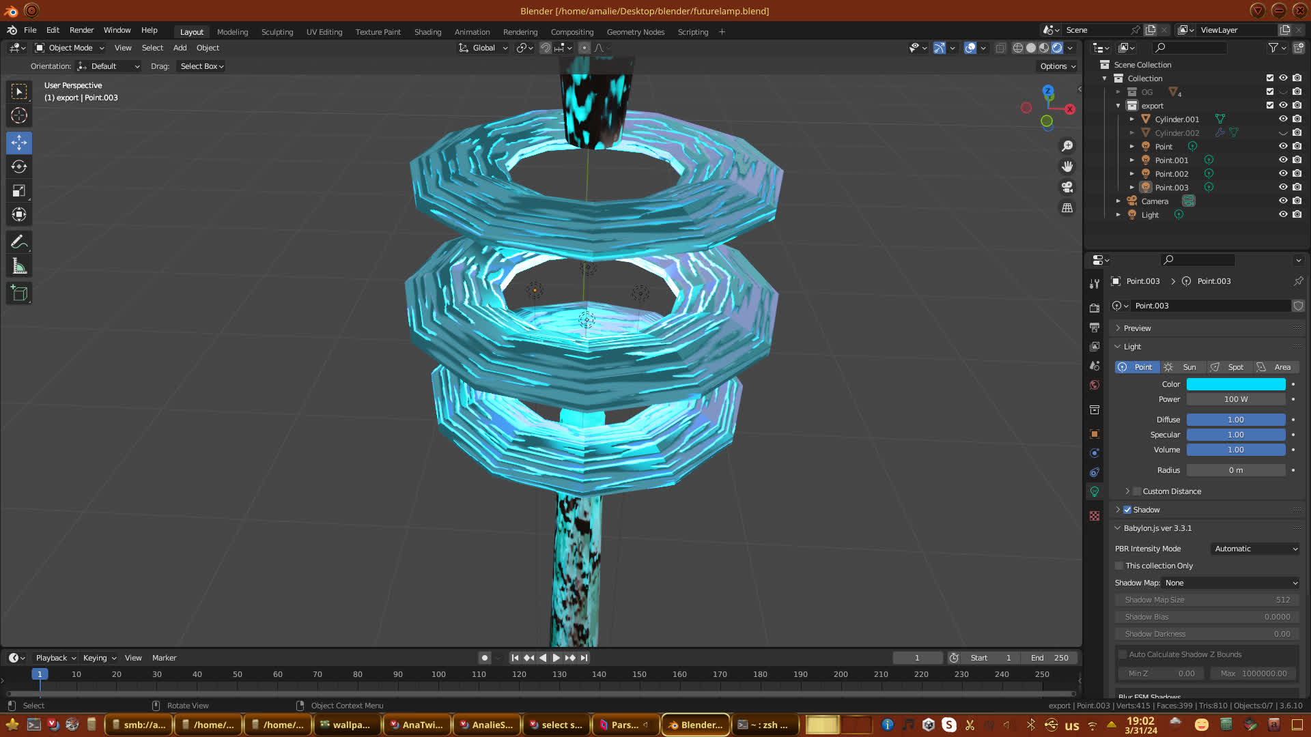Toggle camera view in viewport
This screenshot has width=1311, height=737.
[1067, 187]
